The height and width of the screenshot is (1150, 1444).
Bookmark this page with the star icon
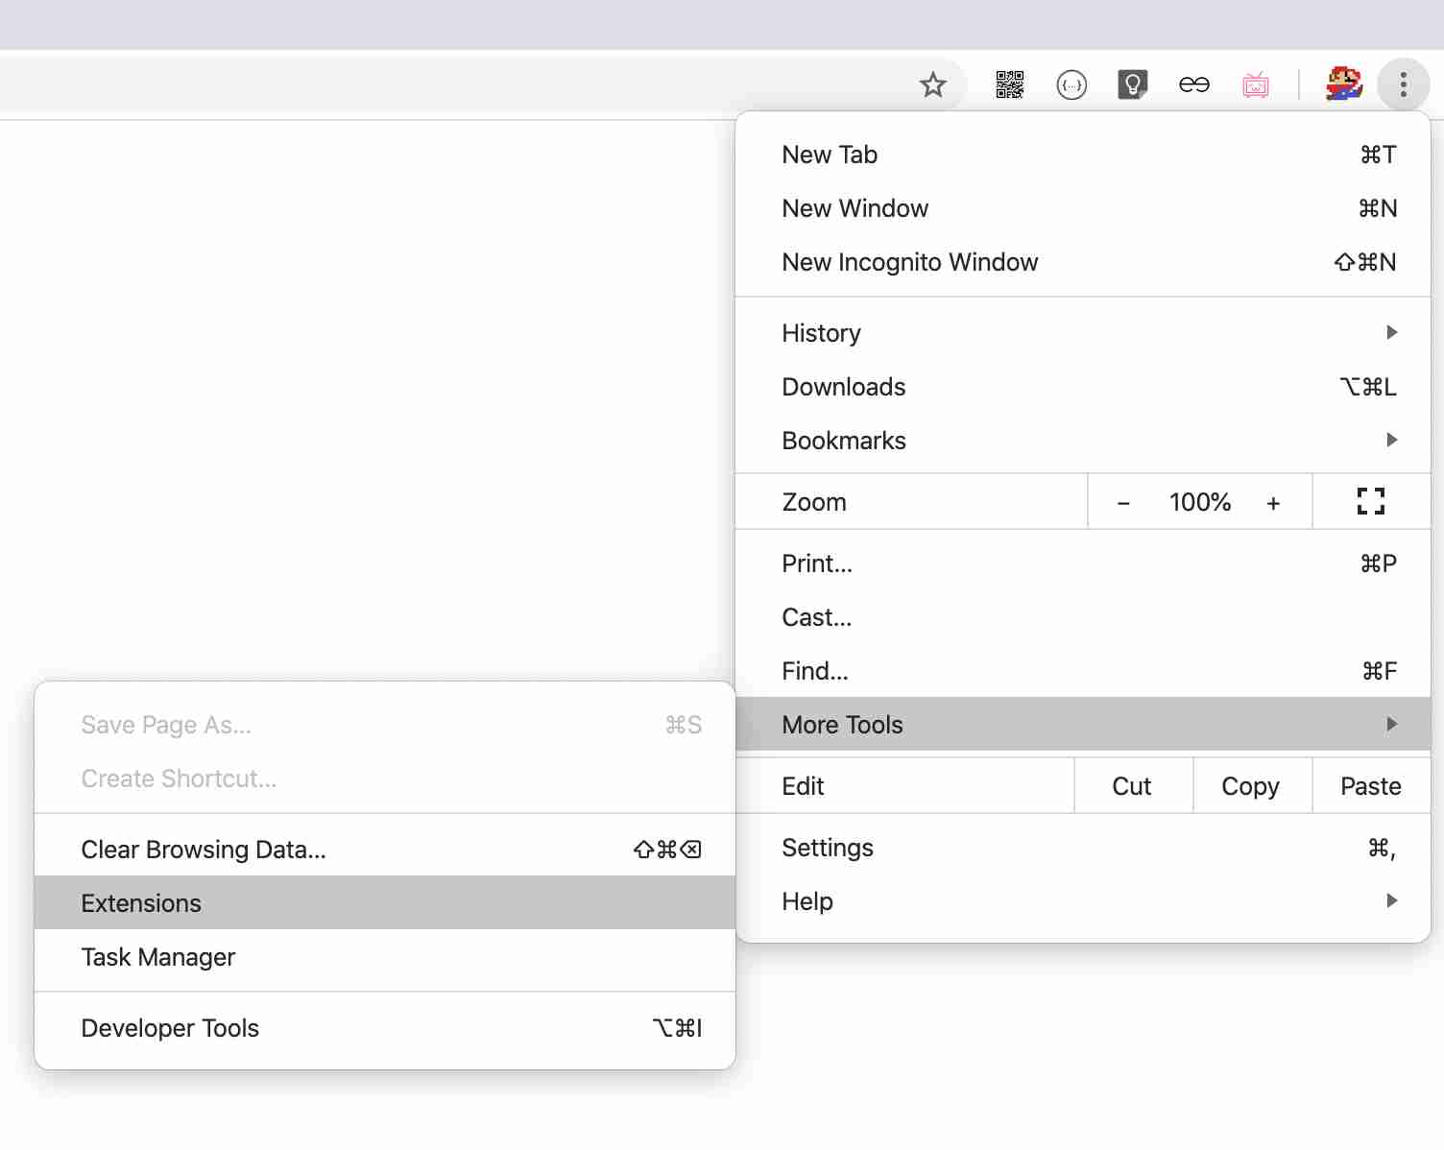932,85
